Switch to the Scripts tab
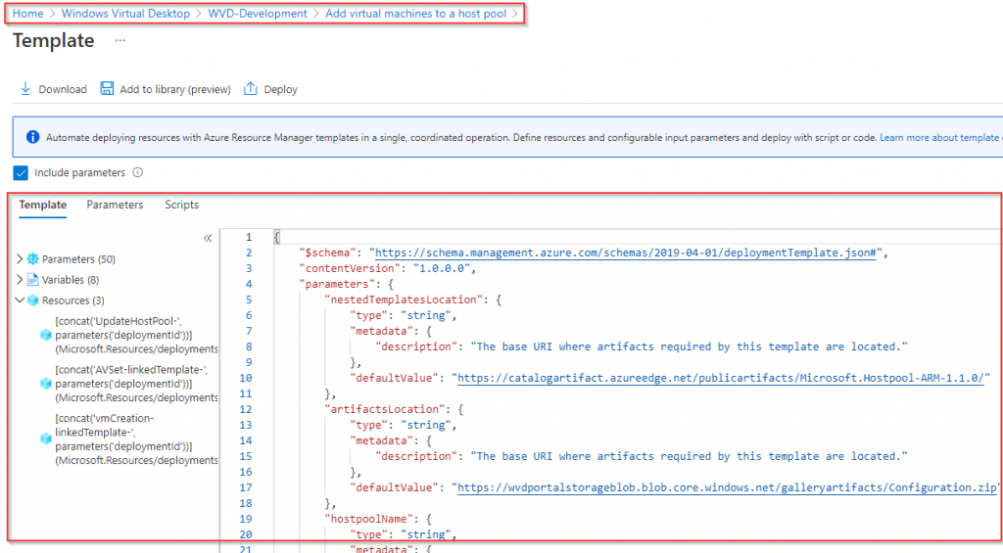 click(181, 205)
